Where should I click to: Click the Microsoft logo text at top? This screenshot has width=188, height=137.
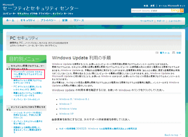point(8,5)
